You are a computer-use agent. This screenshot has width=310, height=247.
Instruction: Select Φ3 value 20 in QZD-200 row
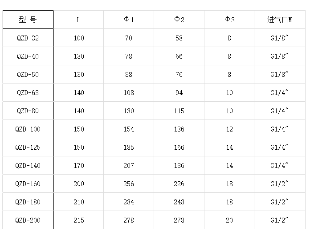tap(229, 220)
